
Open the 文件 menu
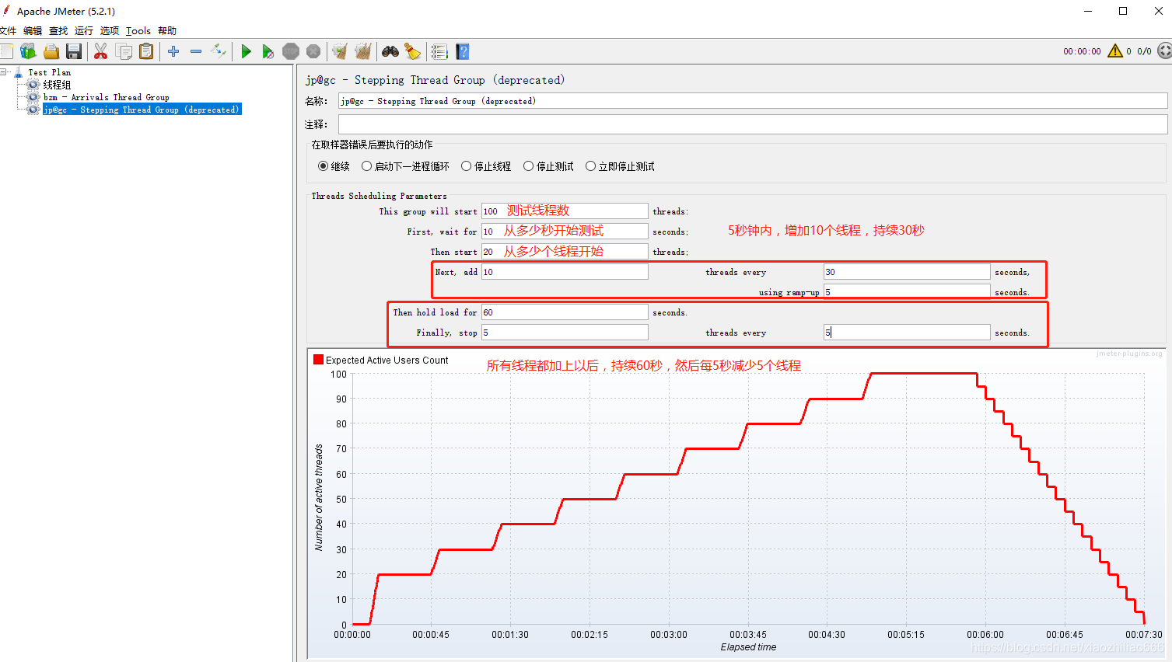point(9,31)
